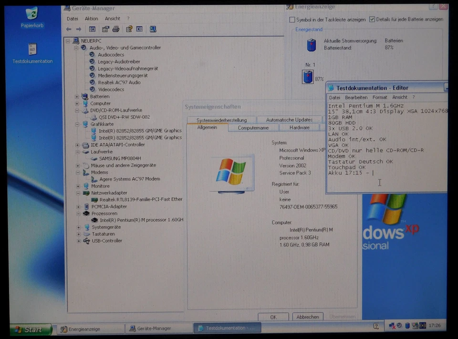Select QSI DVD+-RW SDW-082 drive

pos(124,117)
